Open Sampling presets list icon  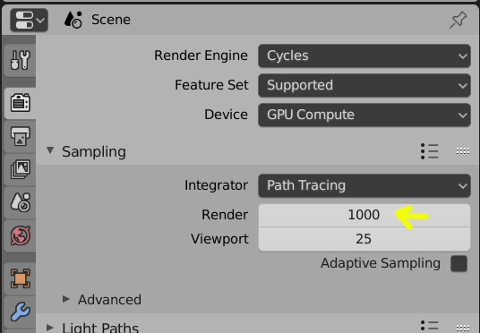coord(429,151)
